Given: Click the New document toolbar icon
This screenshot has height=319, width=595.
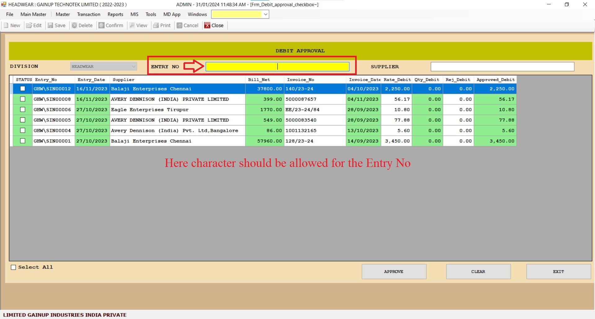Looking at the screenshot, I should (6, 25).
